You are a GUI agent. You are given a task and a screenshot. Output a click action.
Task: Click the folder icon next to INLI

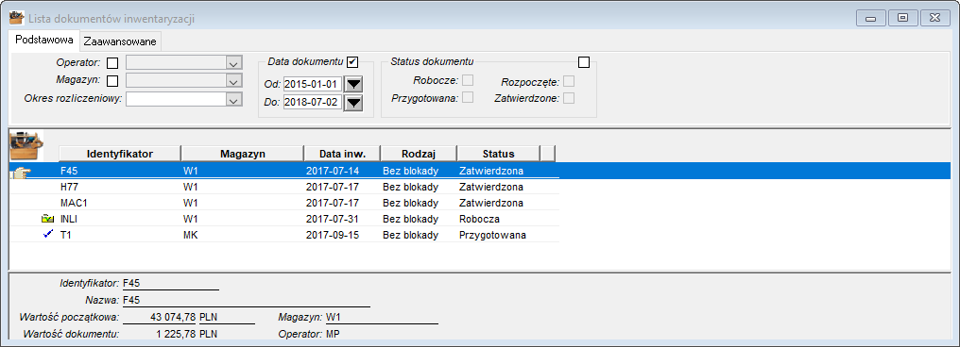click(47, 218)
